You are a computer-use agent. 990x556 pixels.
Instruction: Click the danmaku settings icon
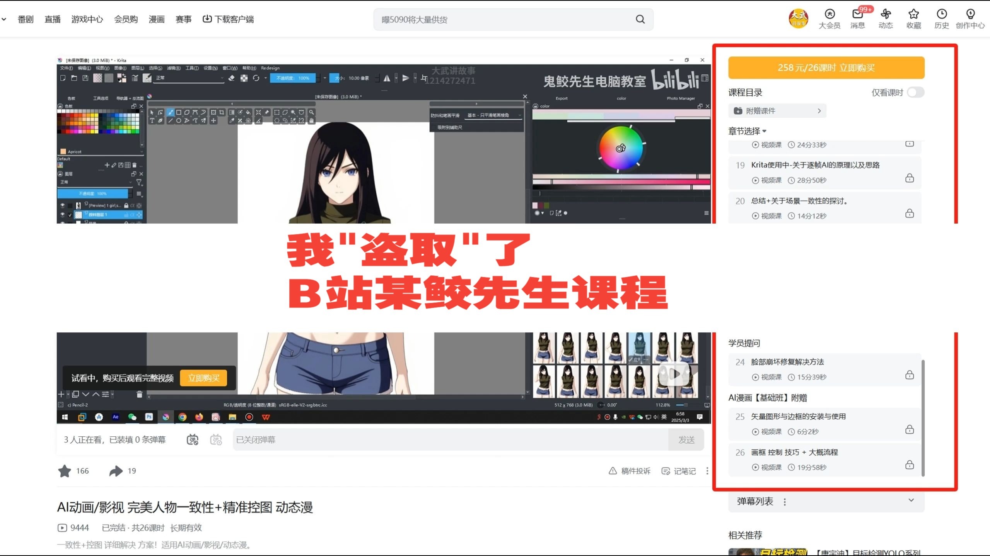216,440
